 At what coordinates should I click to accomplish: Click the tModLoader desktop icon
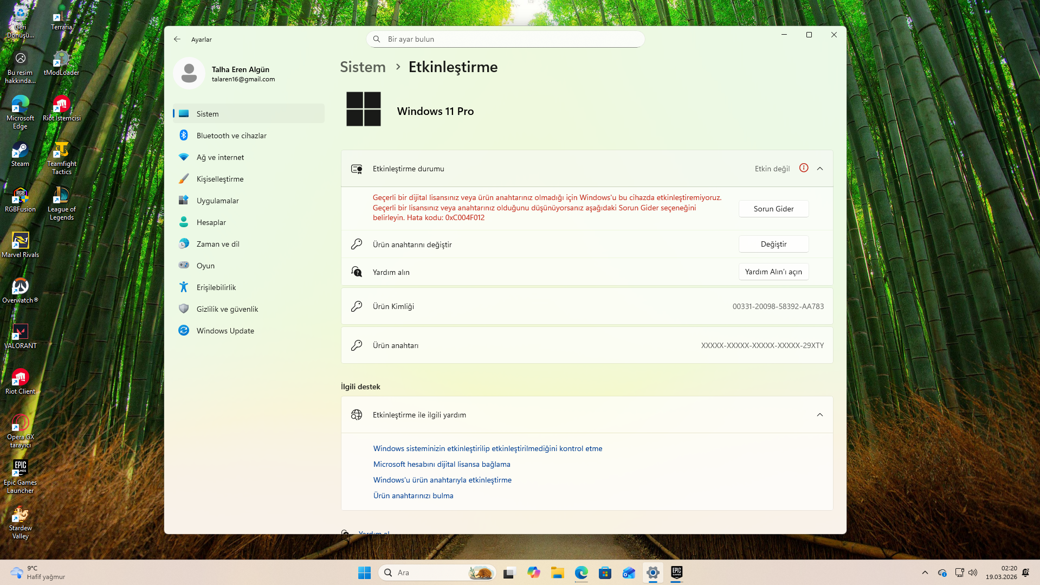pos(61,62)
